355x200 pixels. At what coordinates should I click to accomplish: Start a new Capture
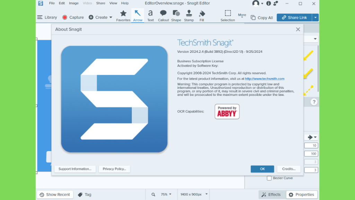(x=73, y=17)
